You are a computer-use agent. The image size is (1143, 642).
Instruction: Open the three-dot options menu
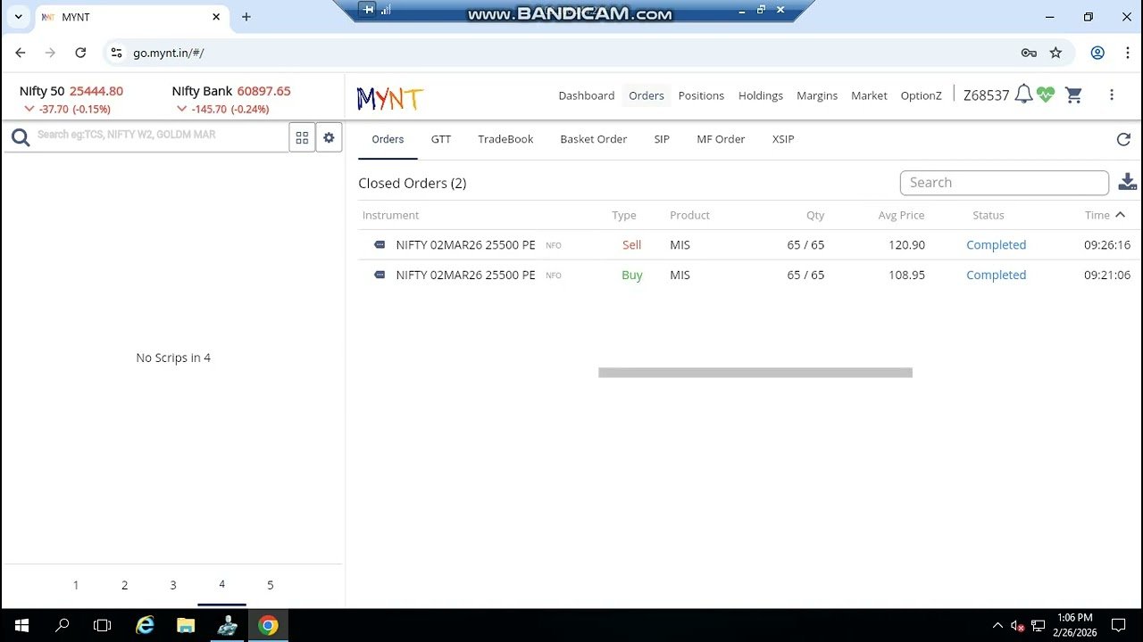click(x=1112, y=95)
